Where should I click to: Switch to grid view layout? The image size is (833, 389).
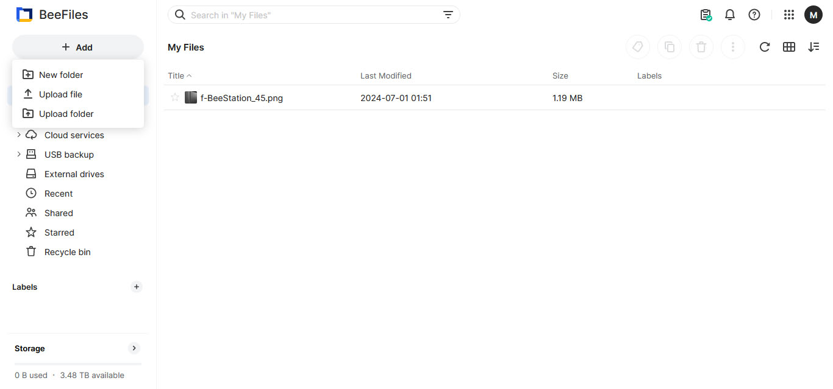[x=789, y=47]
